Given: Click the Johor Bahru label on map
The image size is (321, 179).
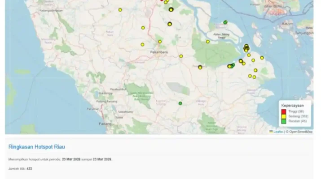Looking at the screenshot, I should (x=274, y=6).
